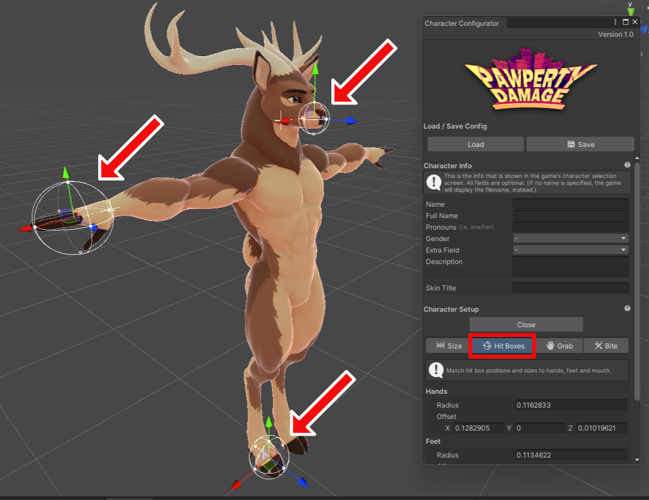The image size is (649, 500).
Task: Click the panel scrollbar up arrow
Action: pyautogui.click(x=637, y=158)
